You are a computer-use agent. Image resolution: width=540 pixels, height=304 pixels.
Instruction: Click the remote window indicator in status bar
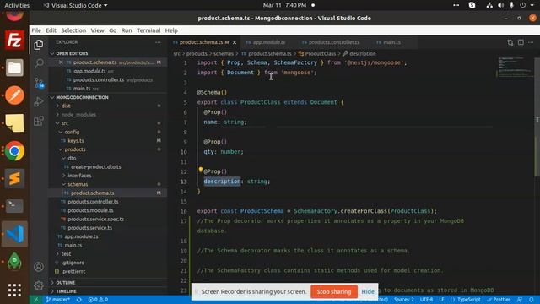(35, 300)
